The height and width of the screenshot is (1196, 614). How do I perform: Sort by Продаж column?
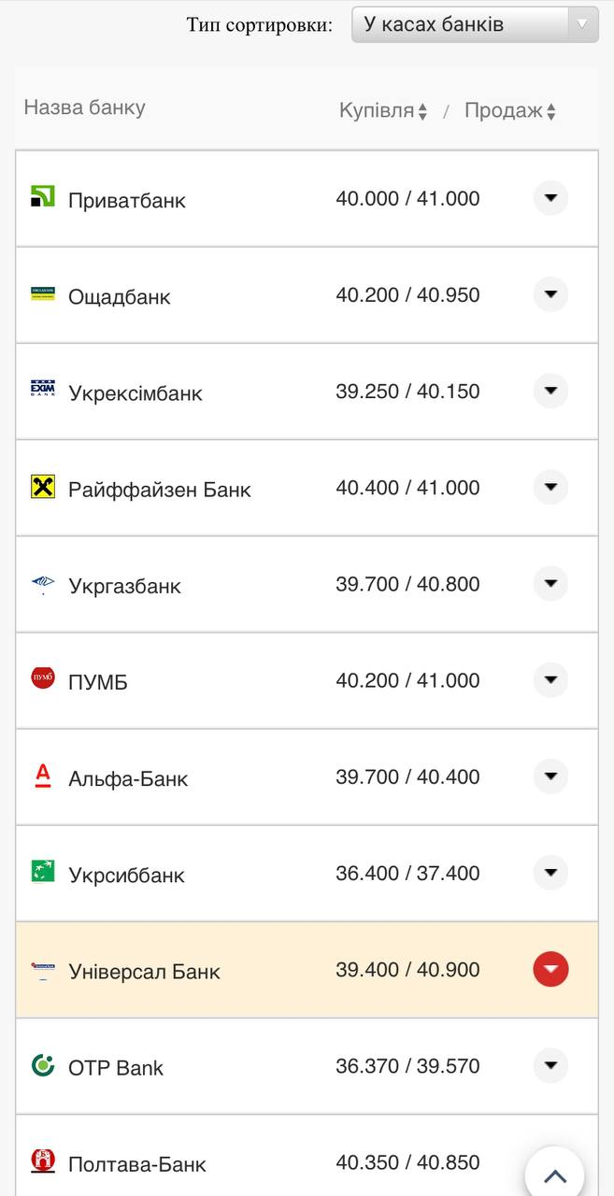[x=510, y=111]
